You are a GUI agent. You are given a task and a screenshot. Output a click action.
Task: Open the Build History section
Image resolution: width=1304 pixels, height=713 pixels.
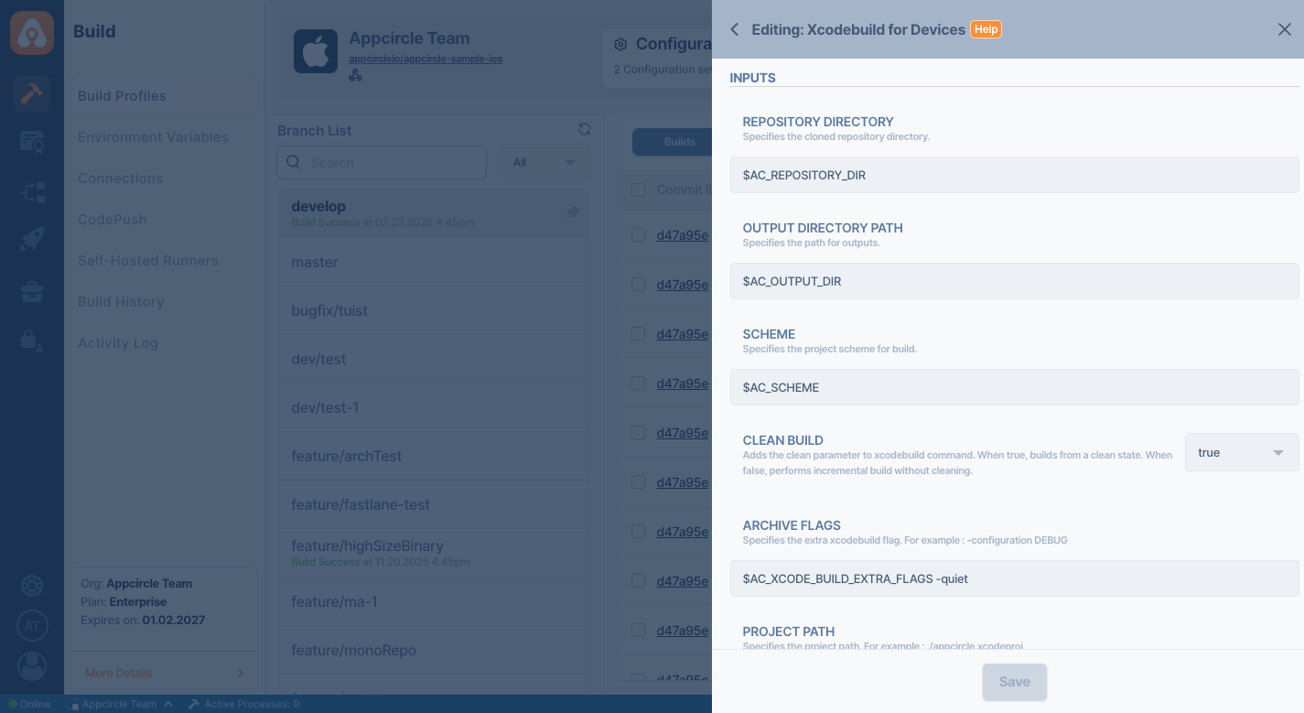click(121, 302)
